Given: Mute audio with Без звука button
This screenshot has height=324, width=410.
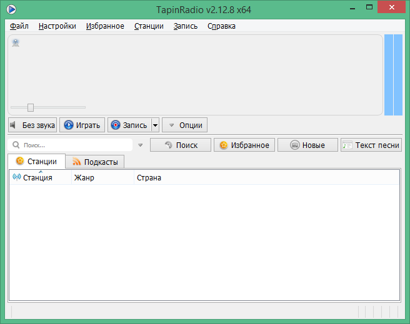Looking at the screenshot, I should [x=32, y=125].
